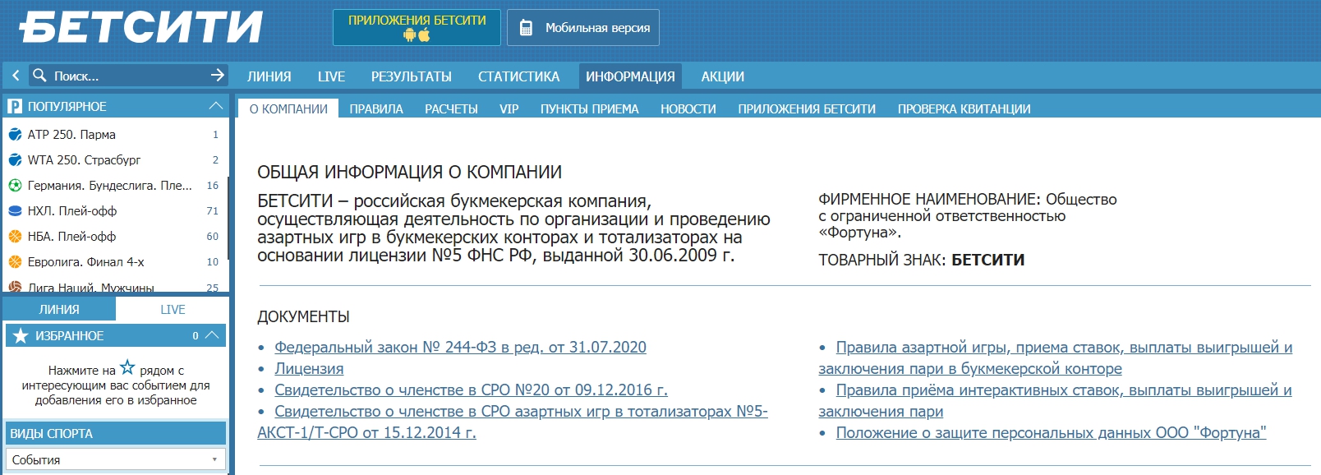Viewport: 1321px width, 475px height.
Task: Open Правила приёма интерактивных ставок link
Action: coord(1055,400)
